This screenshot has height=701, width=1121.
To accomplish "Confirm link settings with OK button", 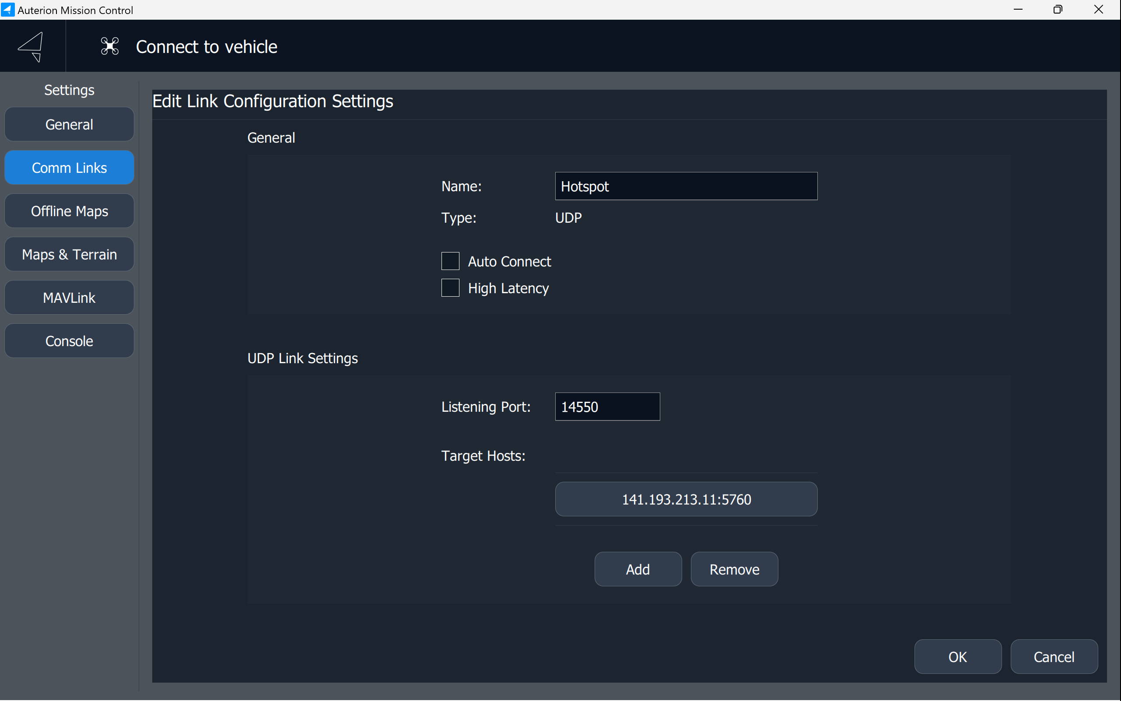I will (957, 656).
